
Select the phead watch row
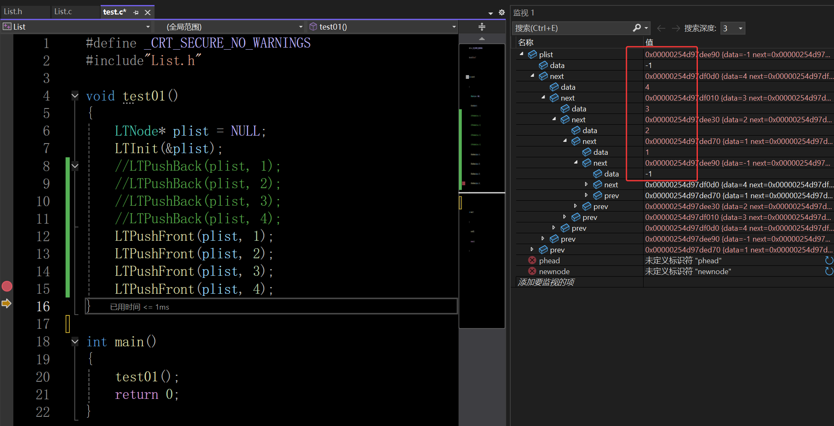coord(675,260)
